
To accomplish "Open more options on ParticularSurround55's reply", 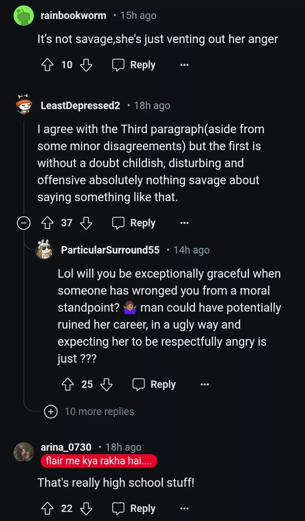I will coord(205,384).
